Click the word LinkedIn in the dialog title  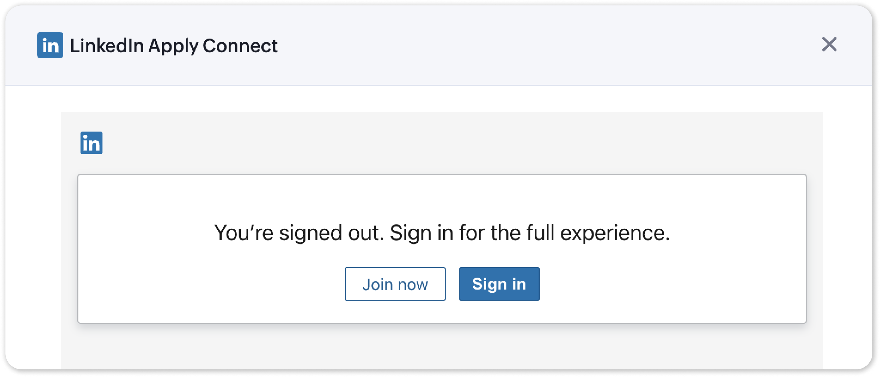[x=106, y=46]
